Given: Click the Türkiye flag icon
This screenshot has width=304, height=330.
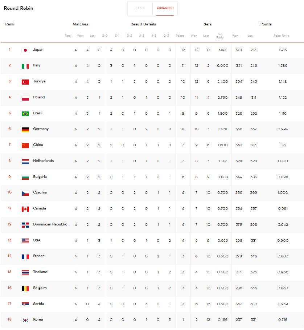Looking at the screenshot, I should [x=25, y=82].
